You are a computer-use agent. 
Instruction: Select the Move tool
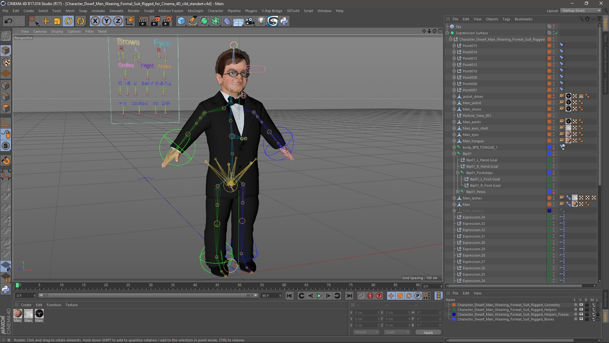tap(45, 21)
